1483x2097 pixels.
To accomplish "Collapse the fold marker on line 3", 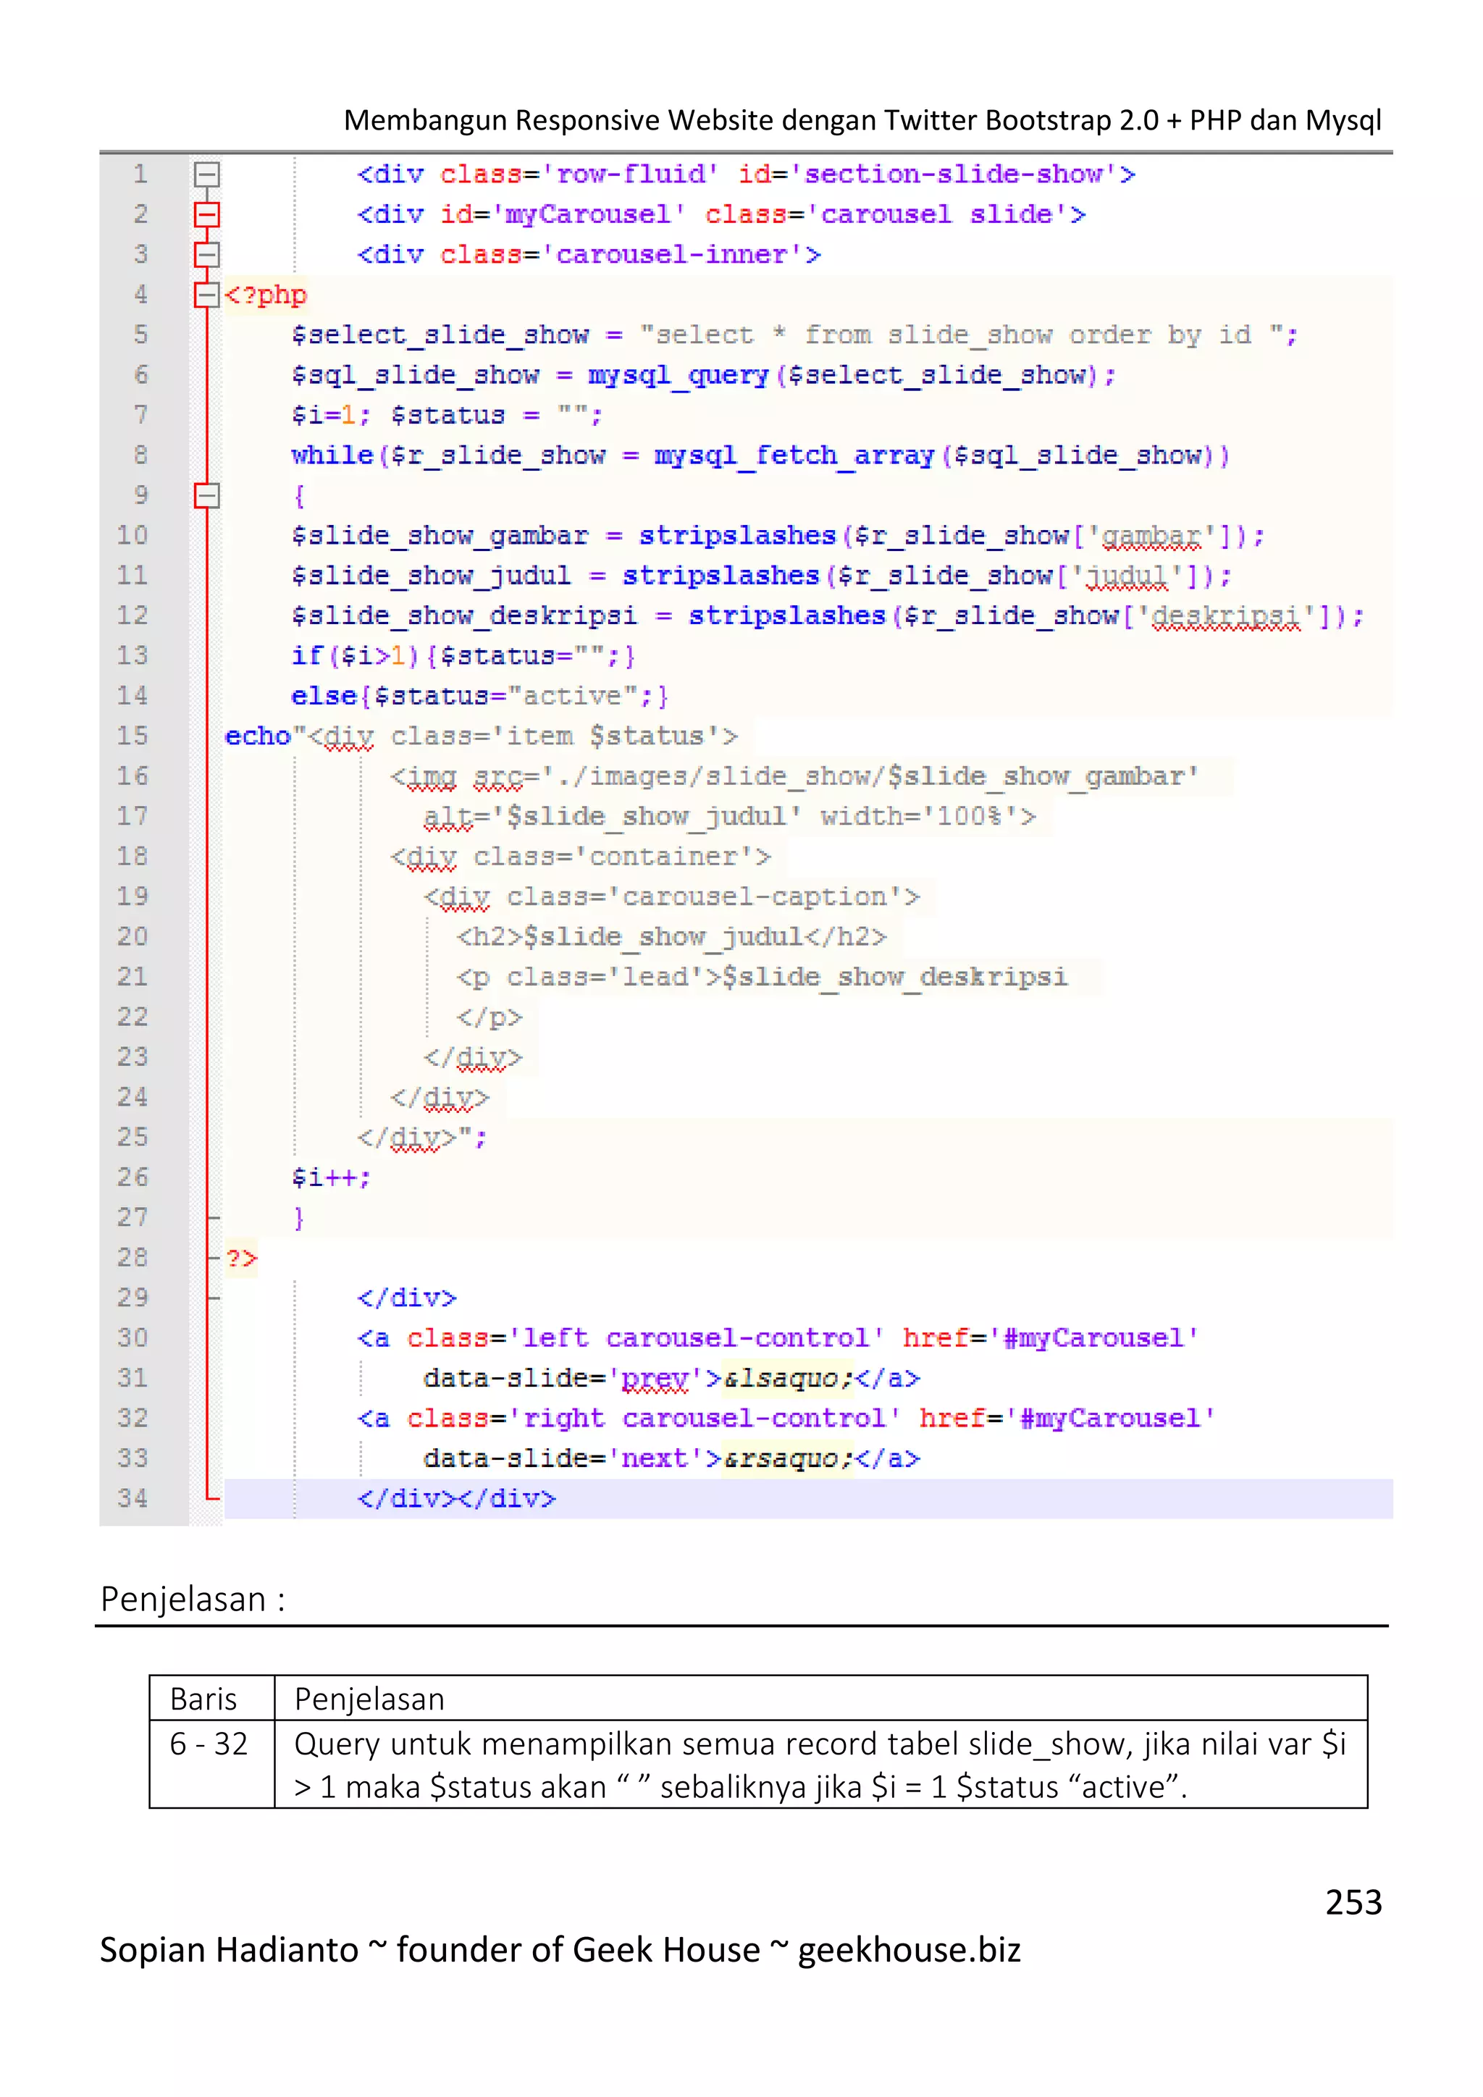I will click(x=207, y=255).
